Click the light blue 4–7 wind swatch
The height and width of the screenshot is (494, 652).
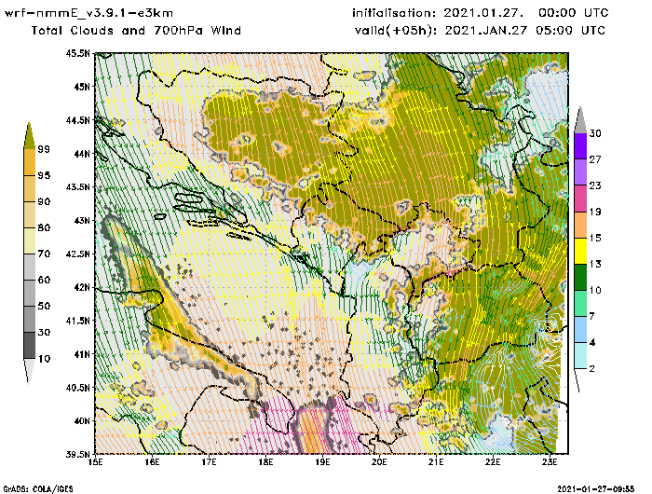580,330
